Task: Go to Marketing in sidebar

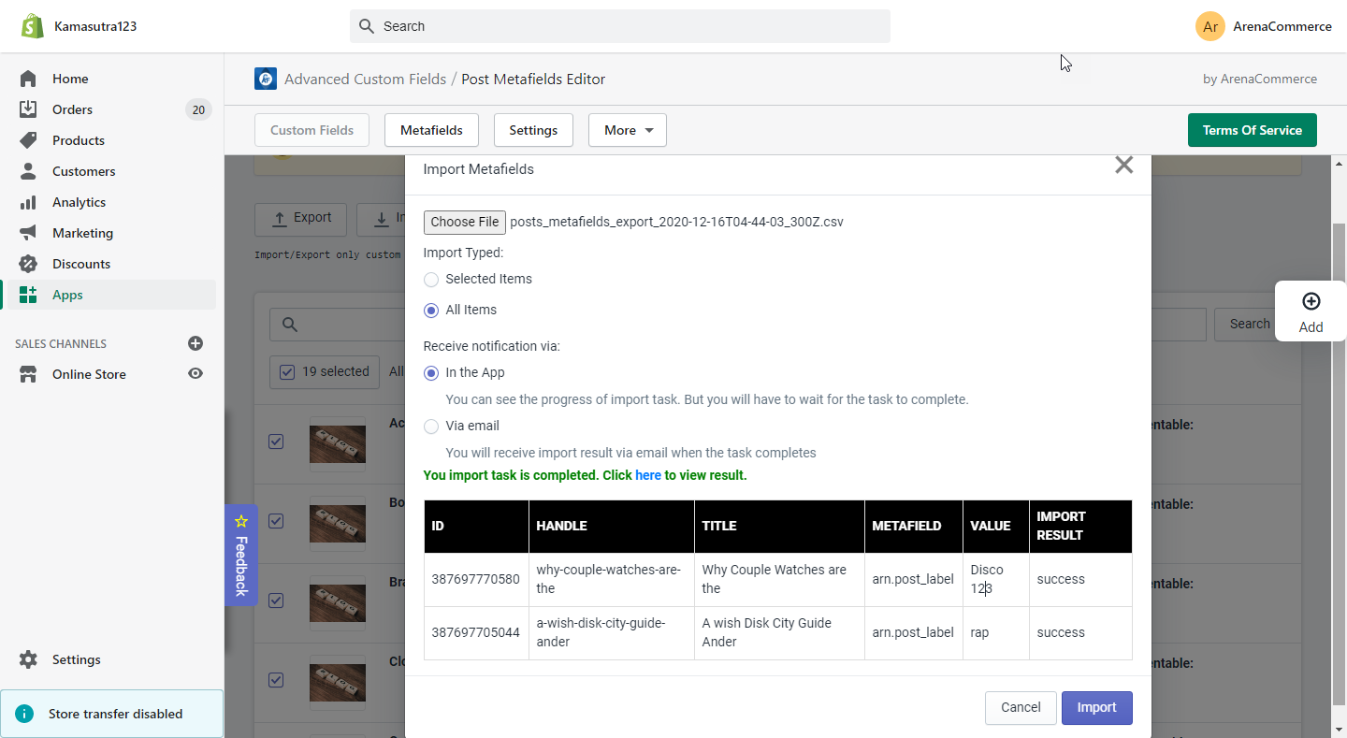Action: click(82, 233)
